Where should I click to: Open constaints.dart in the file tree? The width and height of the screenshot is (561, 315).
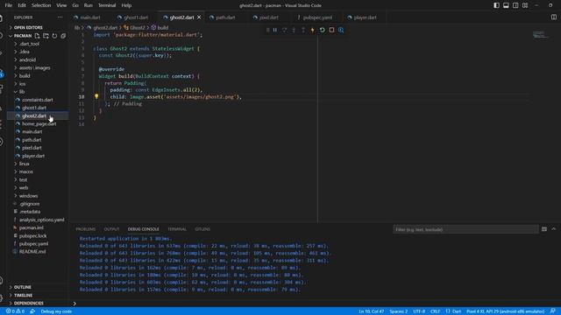click(x=37, y=100)
